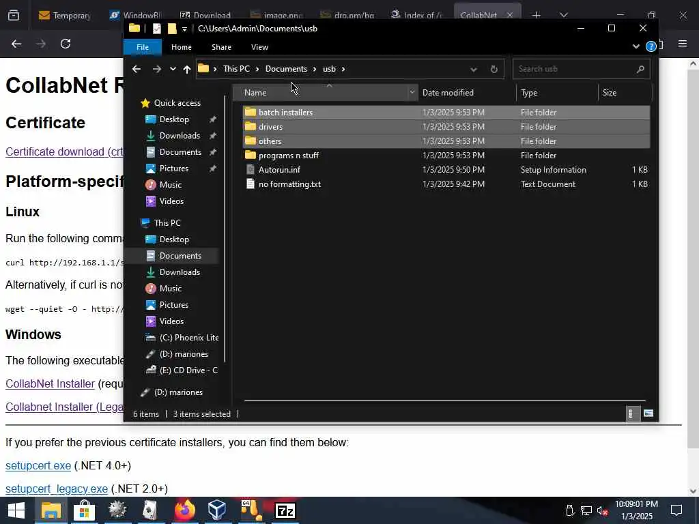The height and width of the screenshot is (524, 699).
Task: Switch to the View ribbon tab
Action: pos(259,47)
